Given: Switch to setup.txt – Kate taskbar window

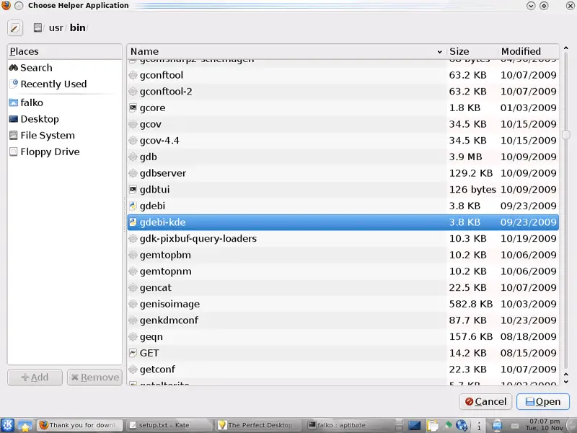Looking at the screenshot, I should click(169, 425).
